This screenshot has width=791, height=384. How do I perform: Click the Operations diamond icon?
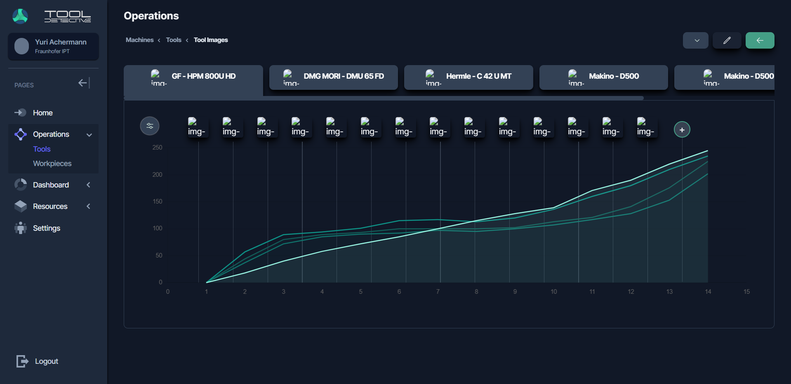click(20, 134)
